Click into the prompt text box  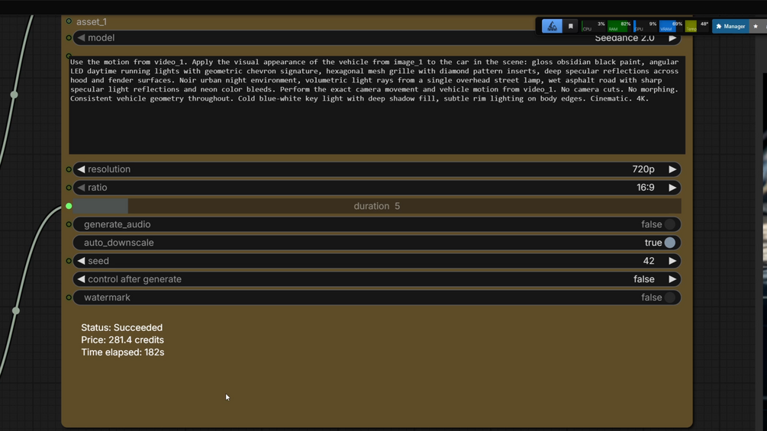pyautogui.click(x=377, y=105)
